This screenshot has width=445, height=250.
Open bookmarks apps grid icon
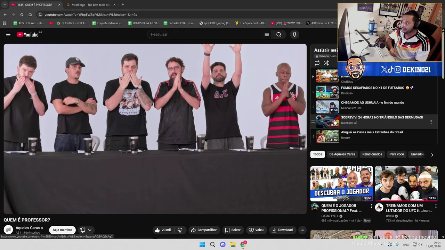pyautogui.click(x=5, y=23)
